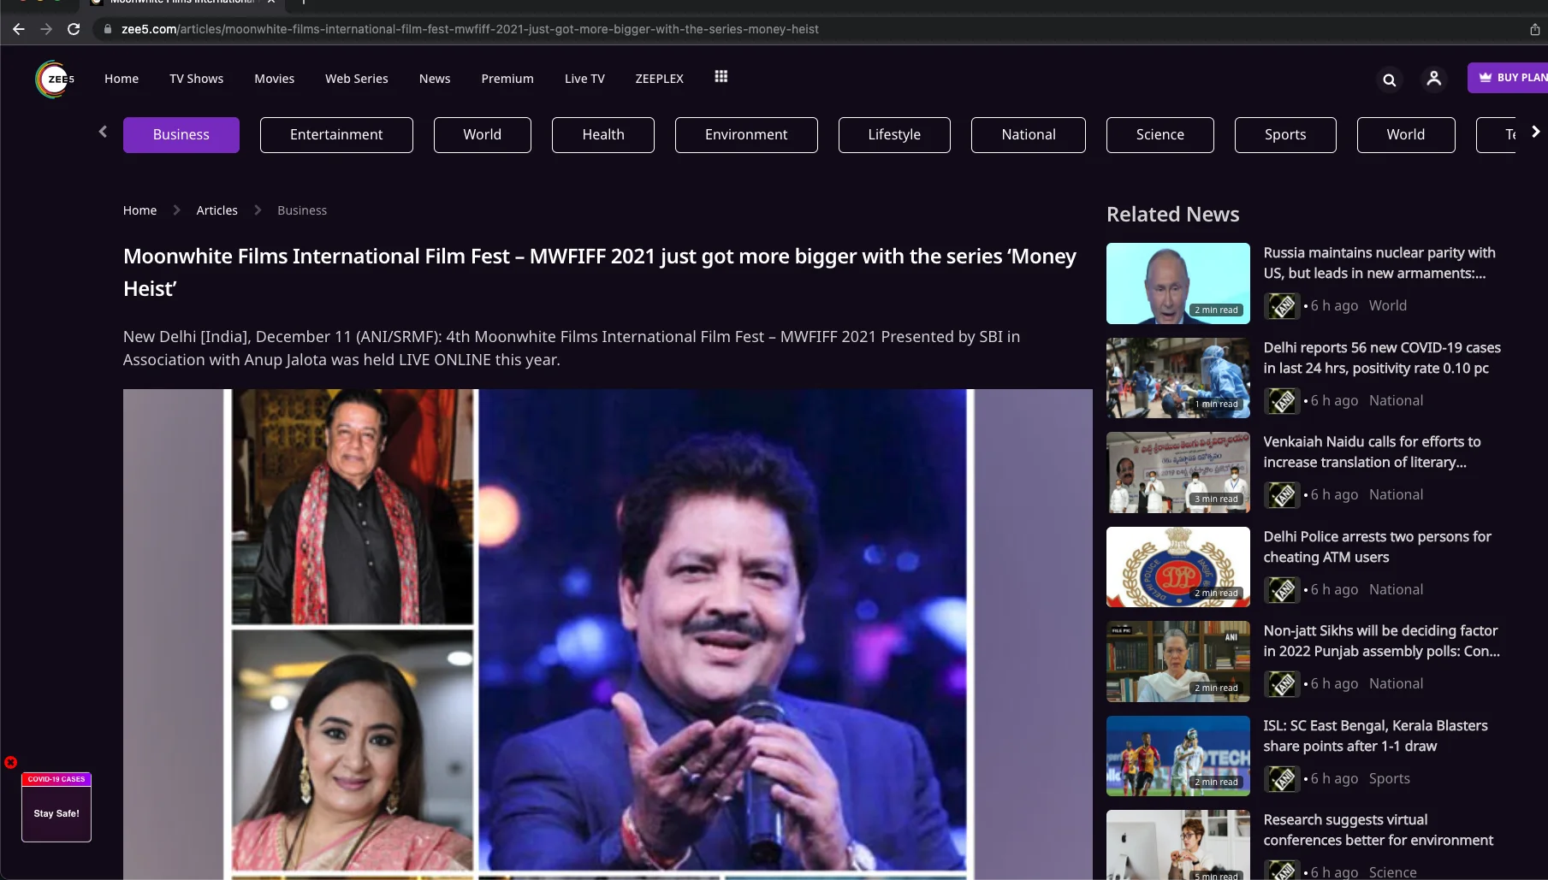Open Live TV menu item
Screen dimensions: 1548x880
(584, 79)
